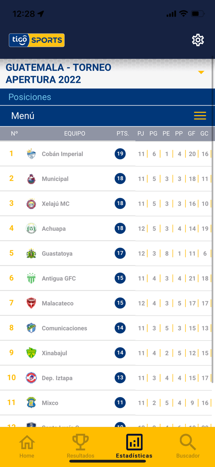
Task: Tap the GF column header
Action: (x=192, y=133)
